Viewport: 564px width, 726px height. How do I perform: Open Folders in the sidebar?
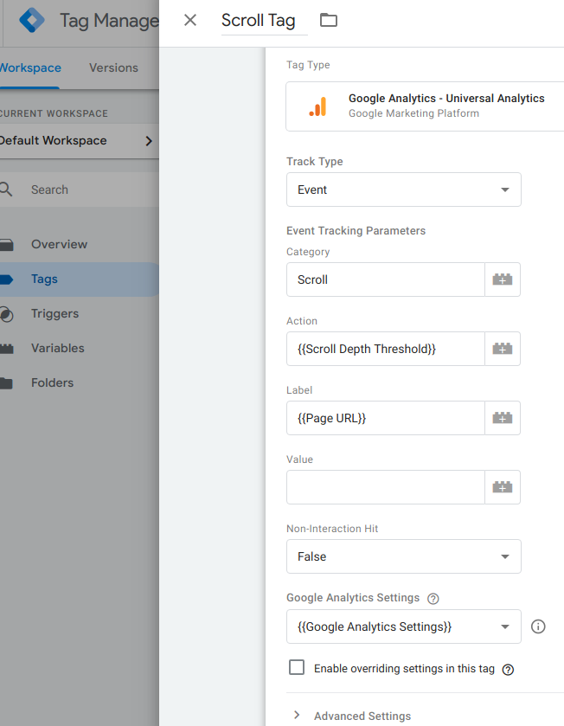click(x=52, y=383)
